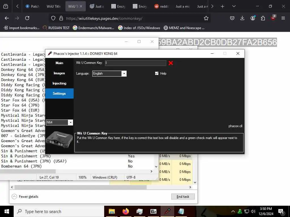
Task: Open the Firefox account icon
Action: pyautogui.click(x=253, y=18)
